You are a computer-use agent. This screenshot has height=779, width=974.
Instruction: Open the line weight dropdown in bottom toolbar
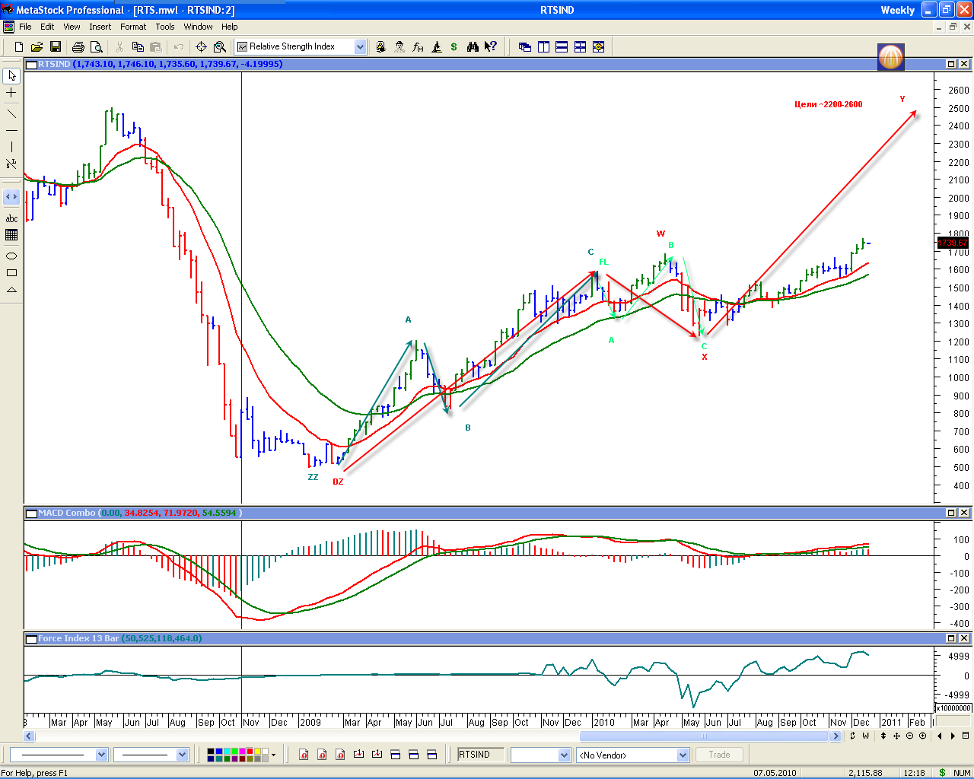(182, 755)
